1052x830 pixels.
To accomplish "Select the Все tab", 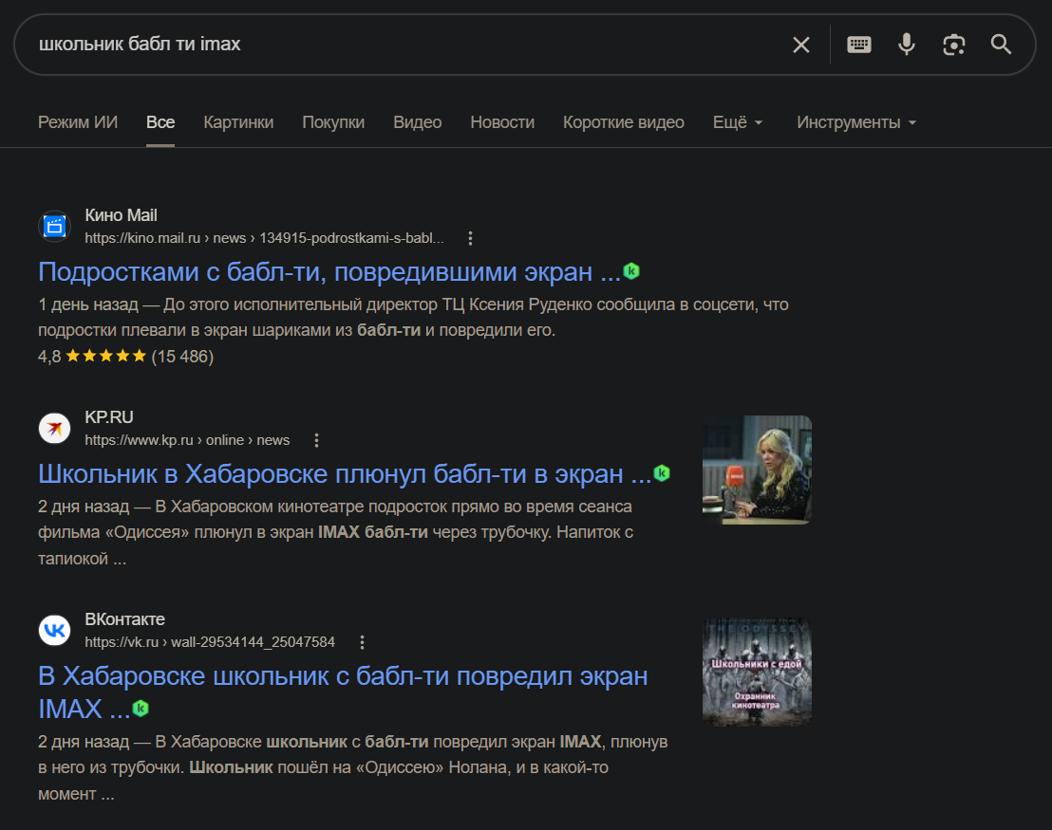I will pos(160,122).
